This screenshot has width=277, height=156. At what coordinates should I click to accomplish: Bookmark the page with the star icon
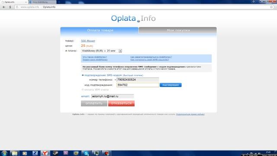(x=271, y=7)
